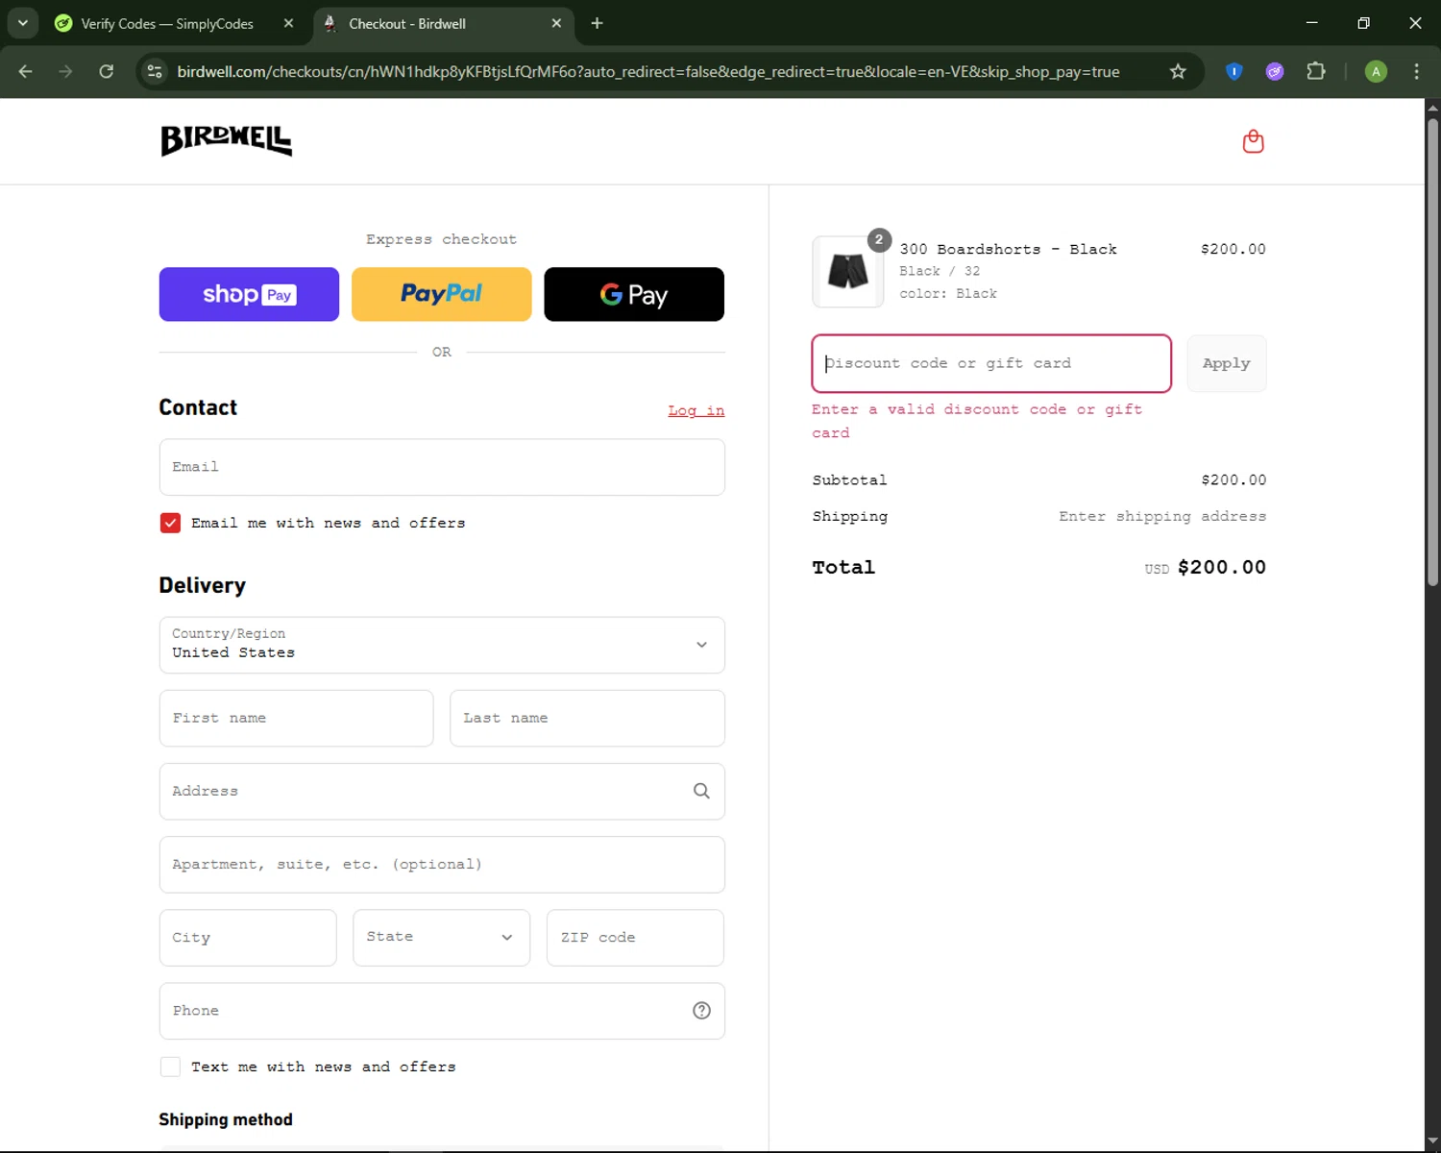Click the City field
This screenshot has height=1153, width=1441.
(x=248, y=938)
